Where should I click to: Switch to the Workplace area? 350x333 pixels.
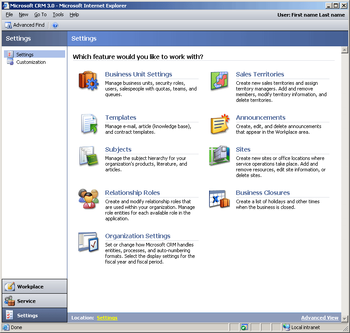(35, 286)
